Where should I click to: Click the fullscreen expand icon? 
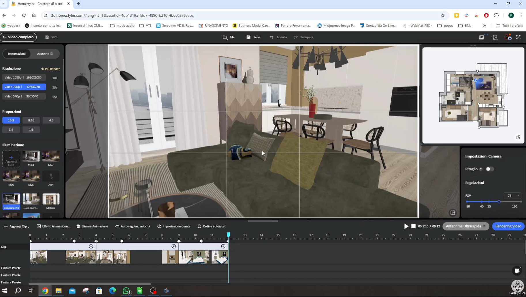click(518, 37)
